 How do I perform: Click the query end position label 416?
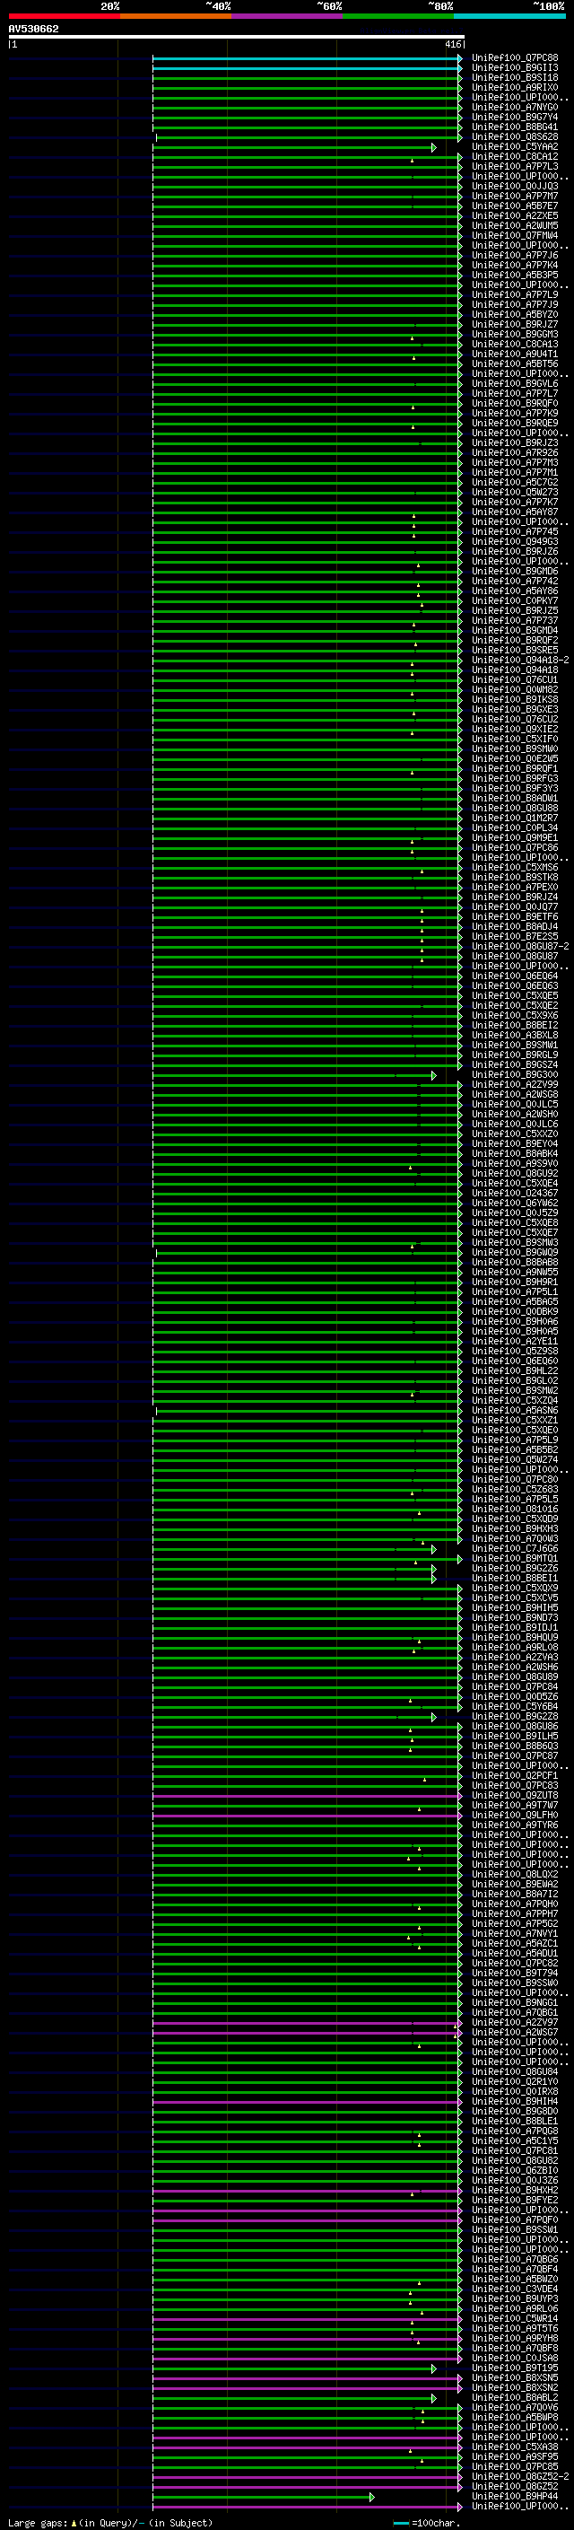click(452, 44)
